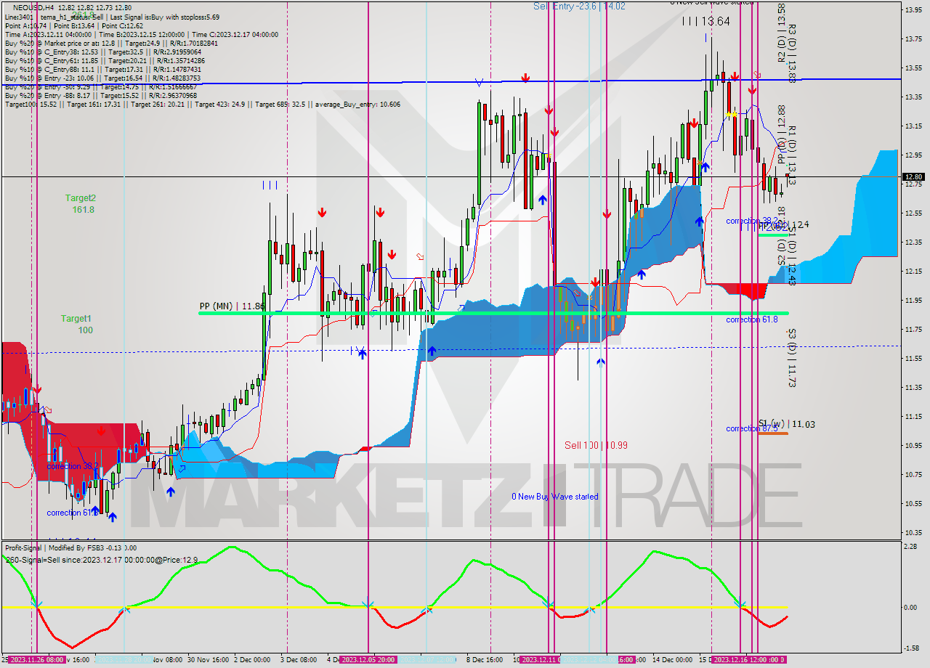Click the 2023.11.26 08:00 time marker
Viewport: 930px width, 668px height.
coord(36,660)
